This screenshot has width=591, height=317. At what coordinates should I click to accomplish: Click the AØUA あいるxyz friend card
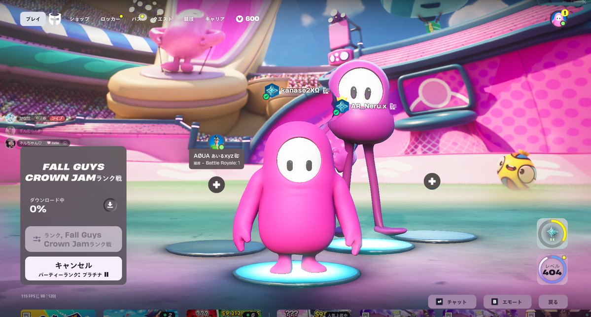click(216, 159)
